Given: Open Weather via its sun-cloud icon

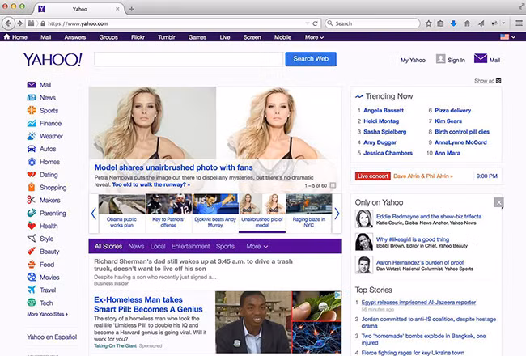Looking at the screenshot, I should [x=32, y=137].
